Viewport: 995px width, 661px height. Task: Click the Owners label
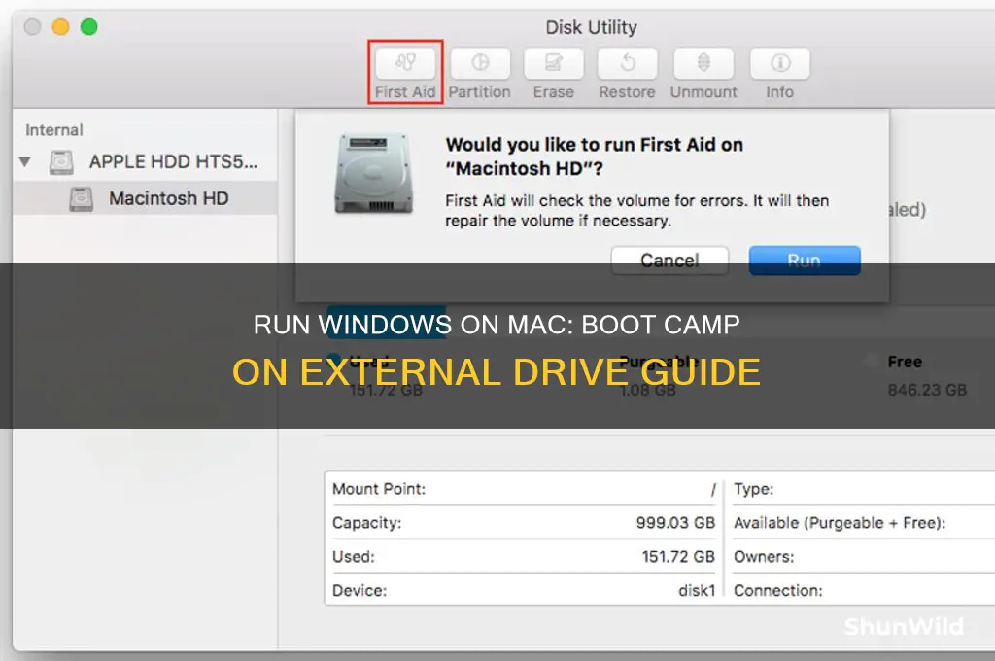tap(764, 557)
